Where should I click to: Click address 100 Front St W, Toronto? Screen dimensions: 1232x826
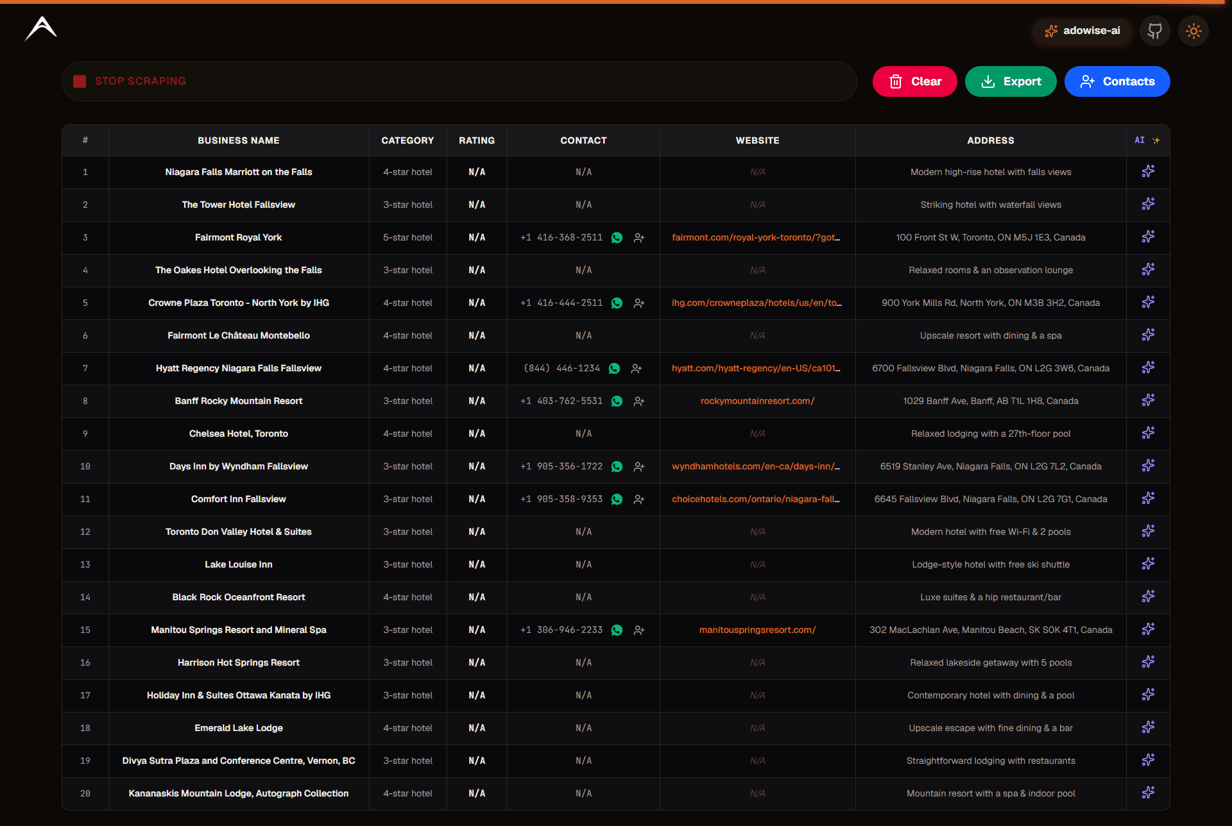[991, 237]
